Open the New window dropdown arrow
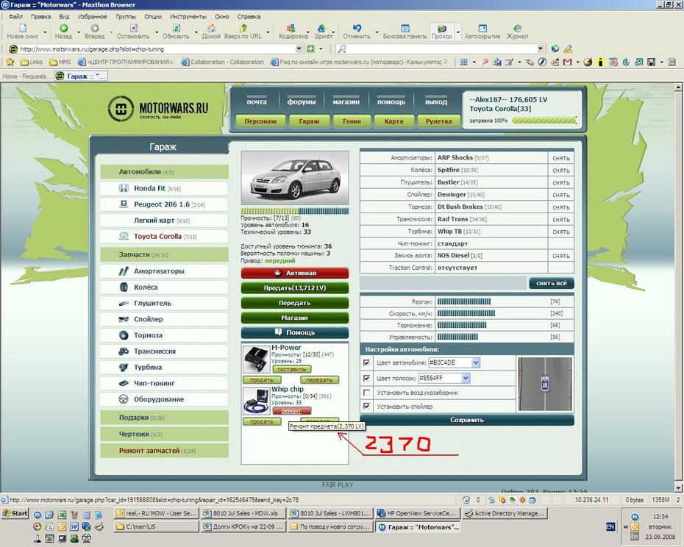 45,32
